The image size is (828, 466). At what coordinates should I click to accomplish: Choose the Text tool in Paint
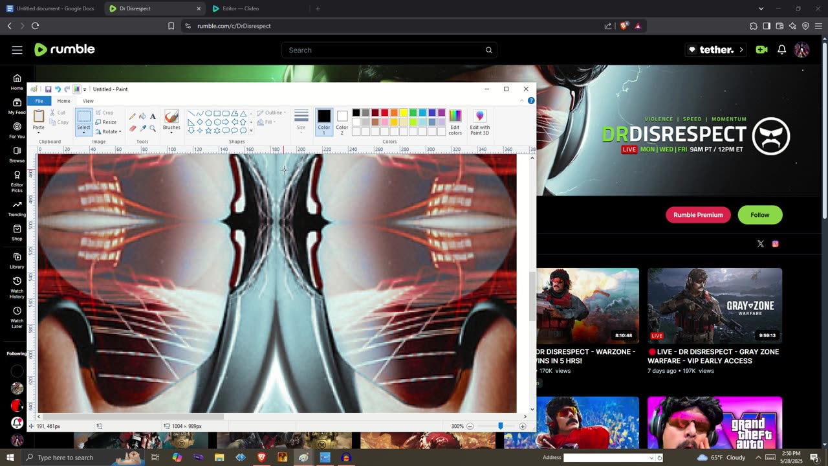point(153,116)
